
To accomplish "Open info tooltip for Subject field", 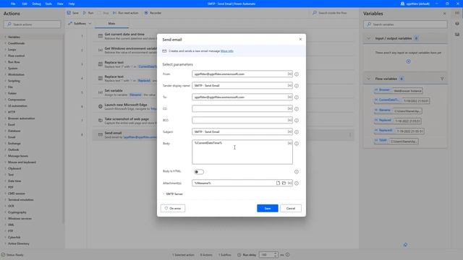I will (x=297, y=132).
